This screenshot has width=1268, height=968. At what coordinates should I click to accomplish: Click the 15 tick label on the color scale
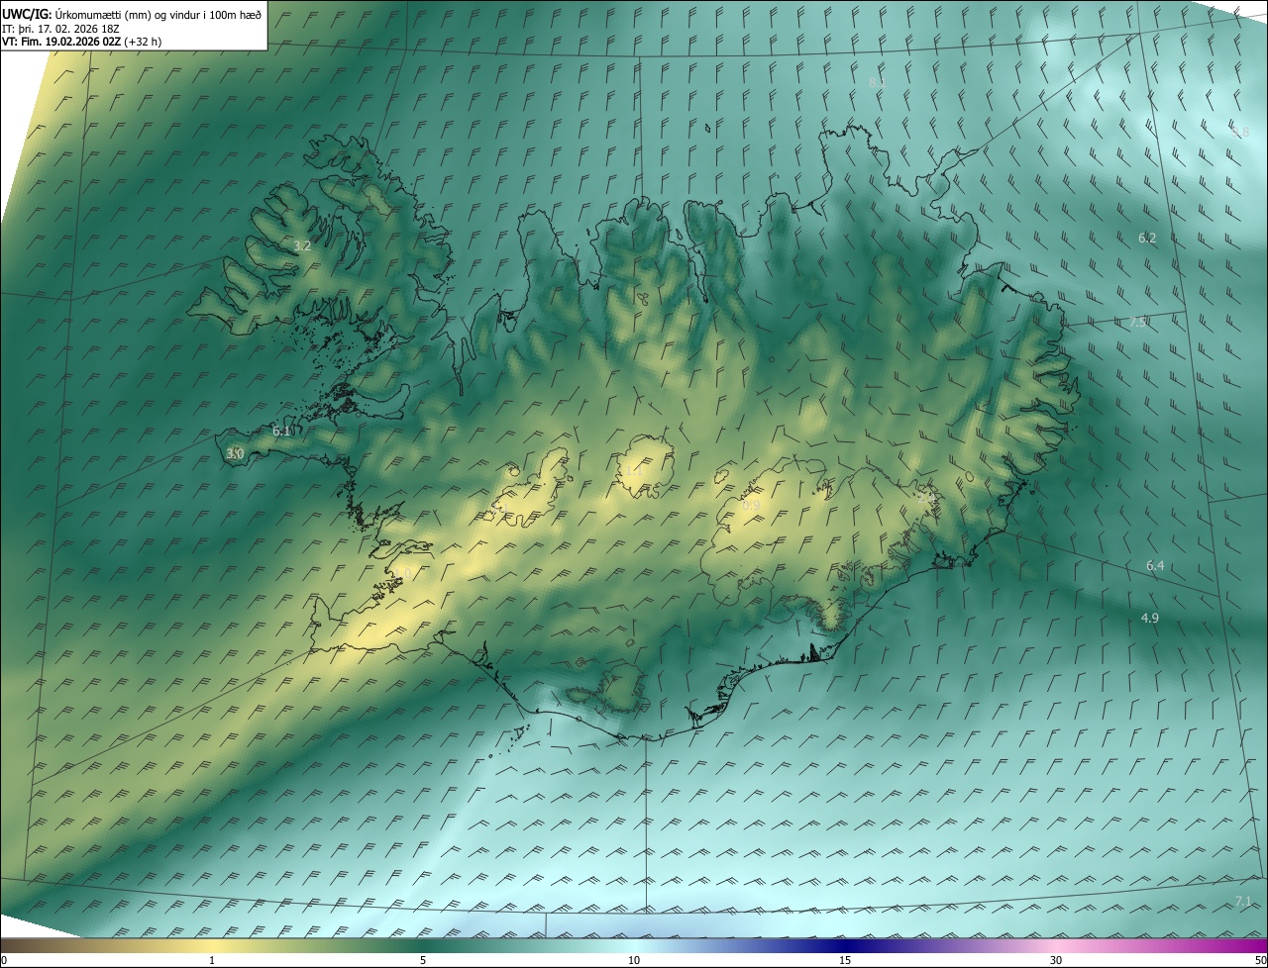[x=845, y=960]
